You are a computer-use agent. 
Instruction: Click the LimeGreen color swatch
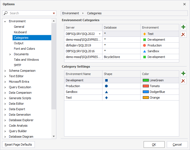point(146,80)
